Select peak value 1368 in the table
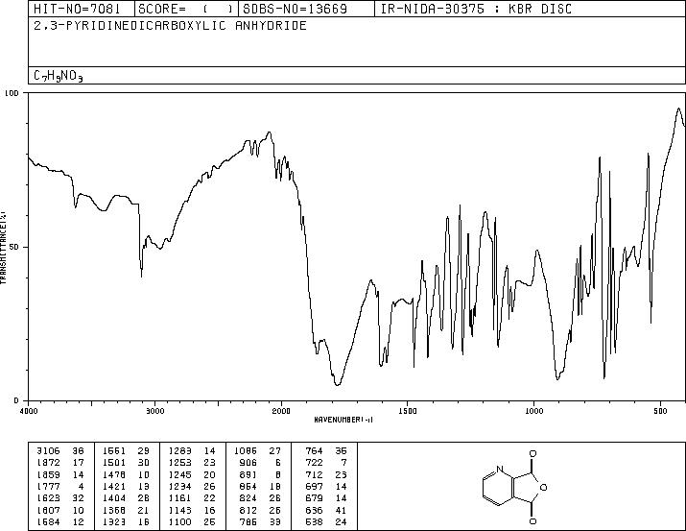 114,510
